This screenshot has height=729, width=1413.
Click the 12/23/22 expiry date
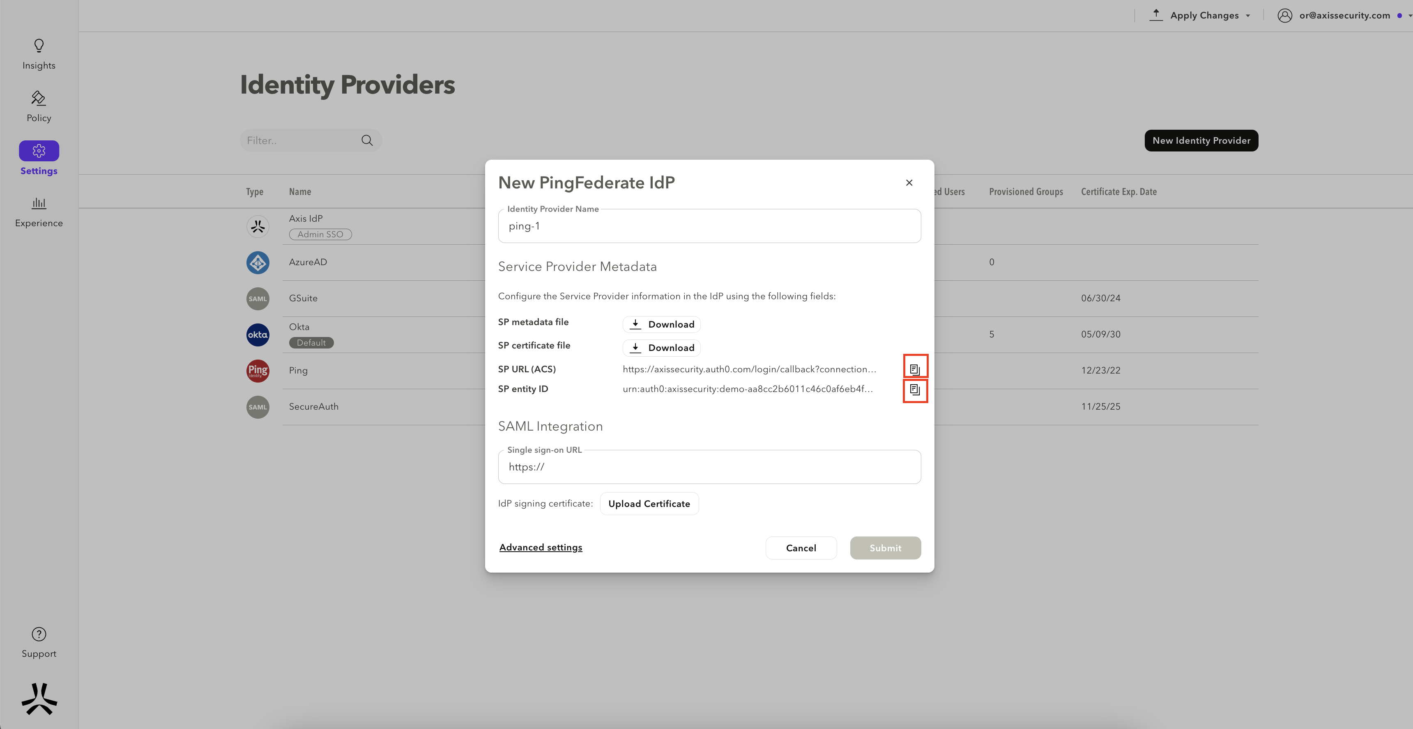pos(1100,371)
